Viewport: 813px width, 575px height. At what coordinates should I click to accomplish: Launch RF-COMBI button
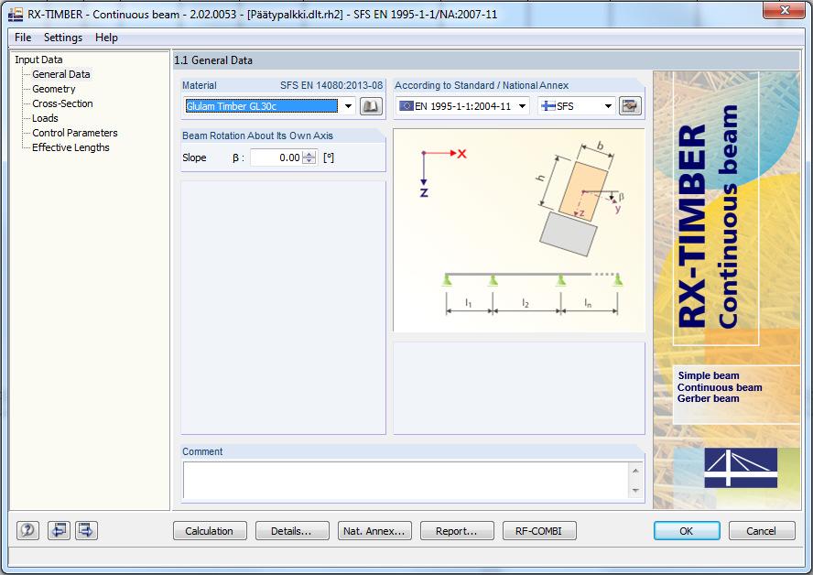tap(538, 530)
